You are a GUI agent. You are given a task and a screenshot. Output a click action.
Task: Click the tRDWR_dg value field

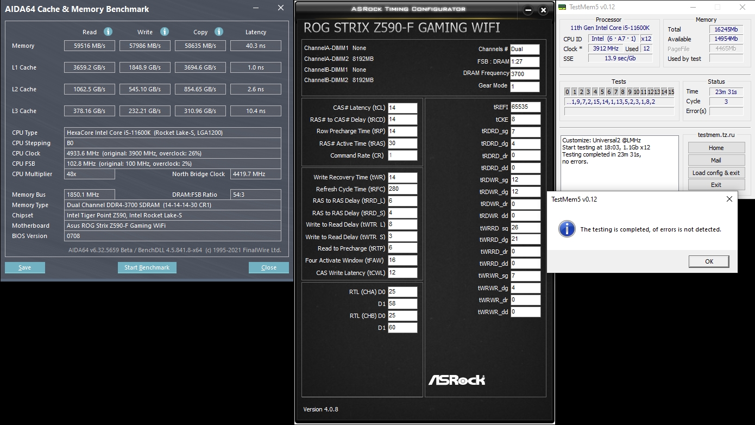click(525, 192)
